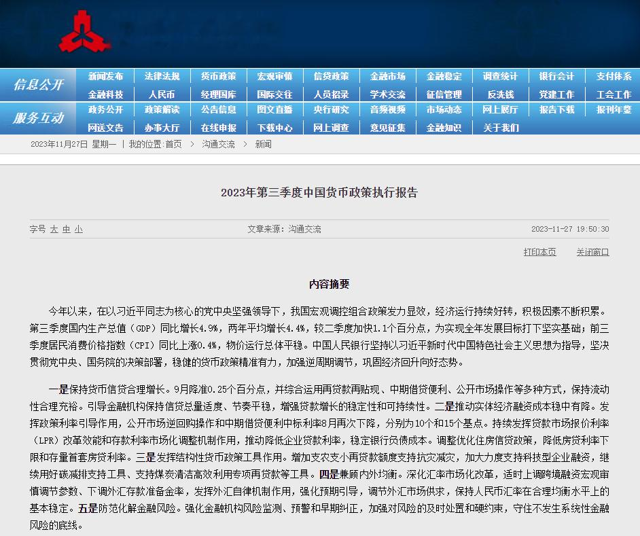
Task: Select 人民币 in the navigation
Action: [162, 94]
